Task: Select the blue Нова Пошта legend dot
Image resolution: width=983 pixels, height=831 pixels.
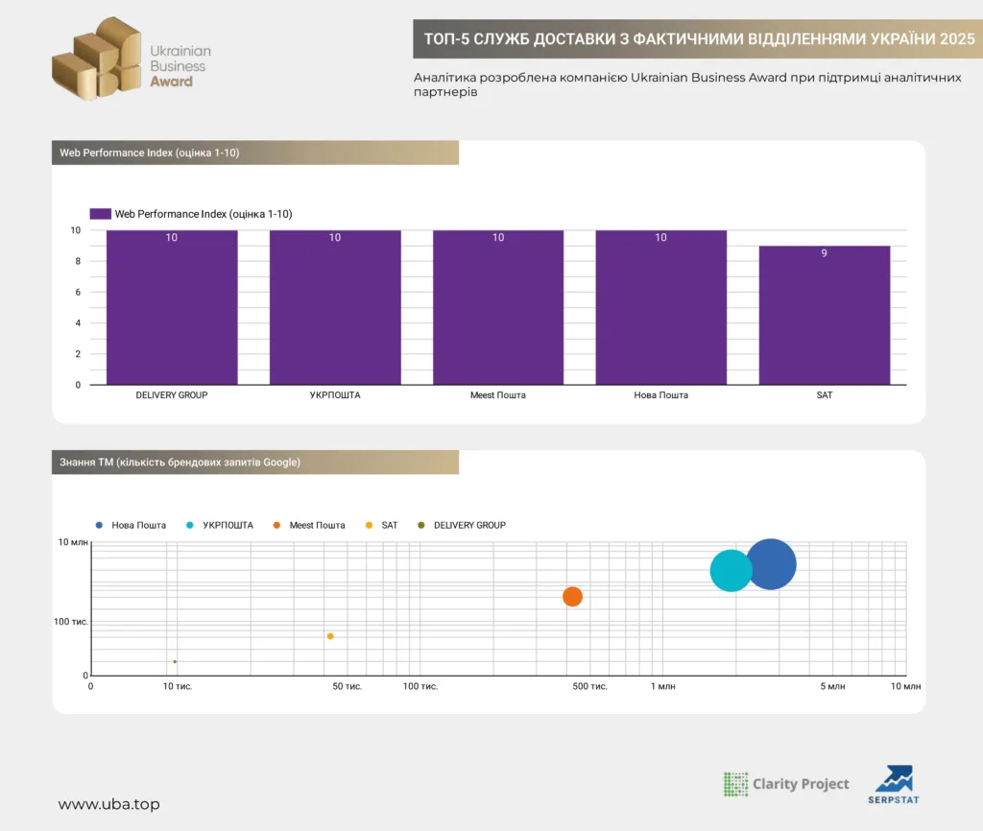Action: pyautogui.click(x=99, y=525)
